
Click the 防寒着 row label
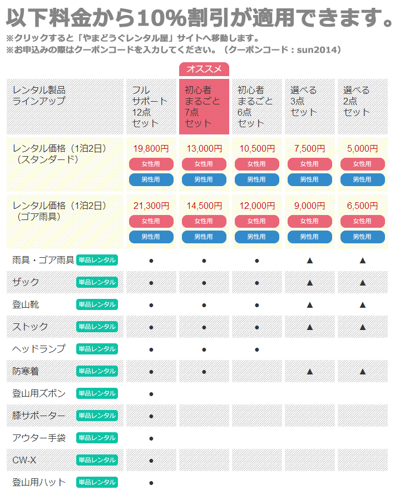[26, 371]
